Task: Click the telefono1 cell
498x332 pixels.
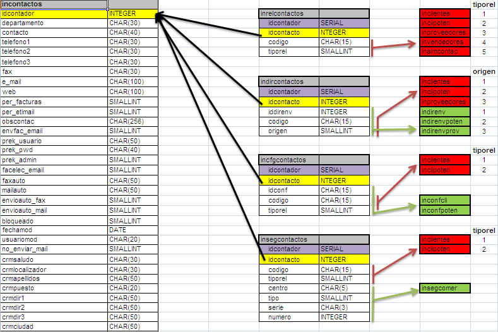Action: (x=54, y=42)
